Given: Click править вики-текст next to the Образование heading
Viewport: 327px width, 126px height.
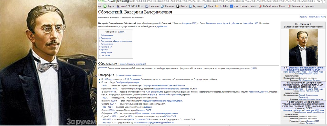Looking at the screenshot, I should point(136,64).
